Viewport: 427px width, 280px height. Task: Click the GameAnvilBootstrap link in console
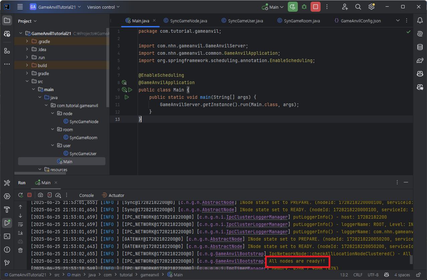(x=239, y=261)
